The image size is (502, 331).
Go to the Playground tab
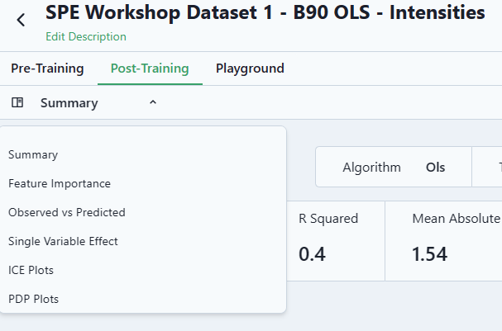(x=250, y=69)
